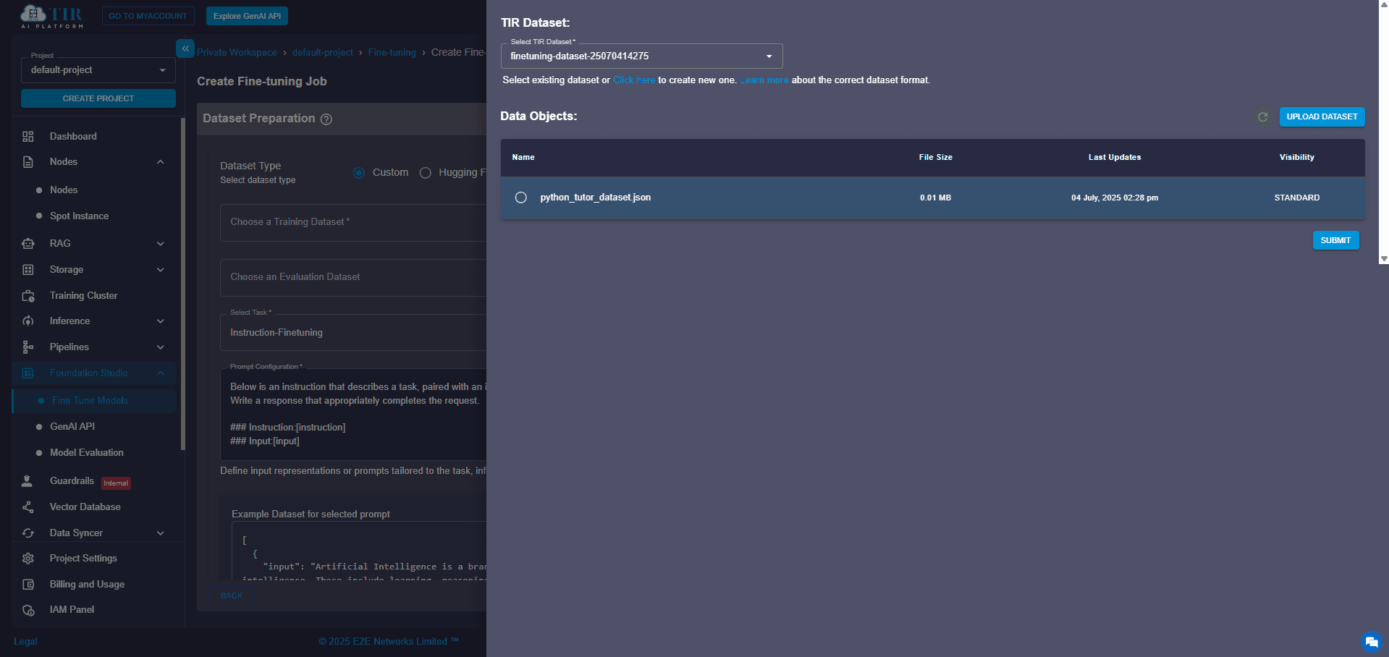Select the Custom dataset type radio
1389x657 pixels.
pyautogui.click(x=358, y=173)
